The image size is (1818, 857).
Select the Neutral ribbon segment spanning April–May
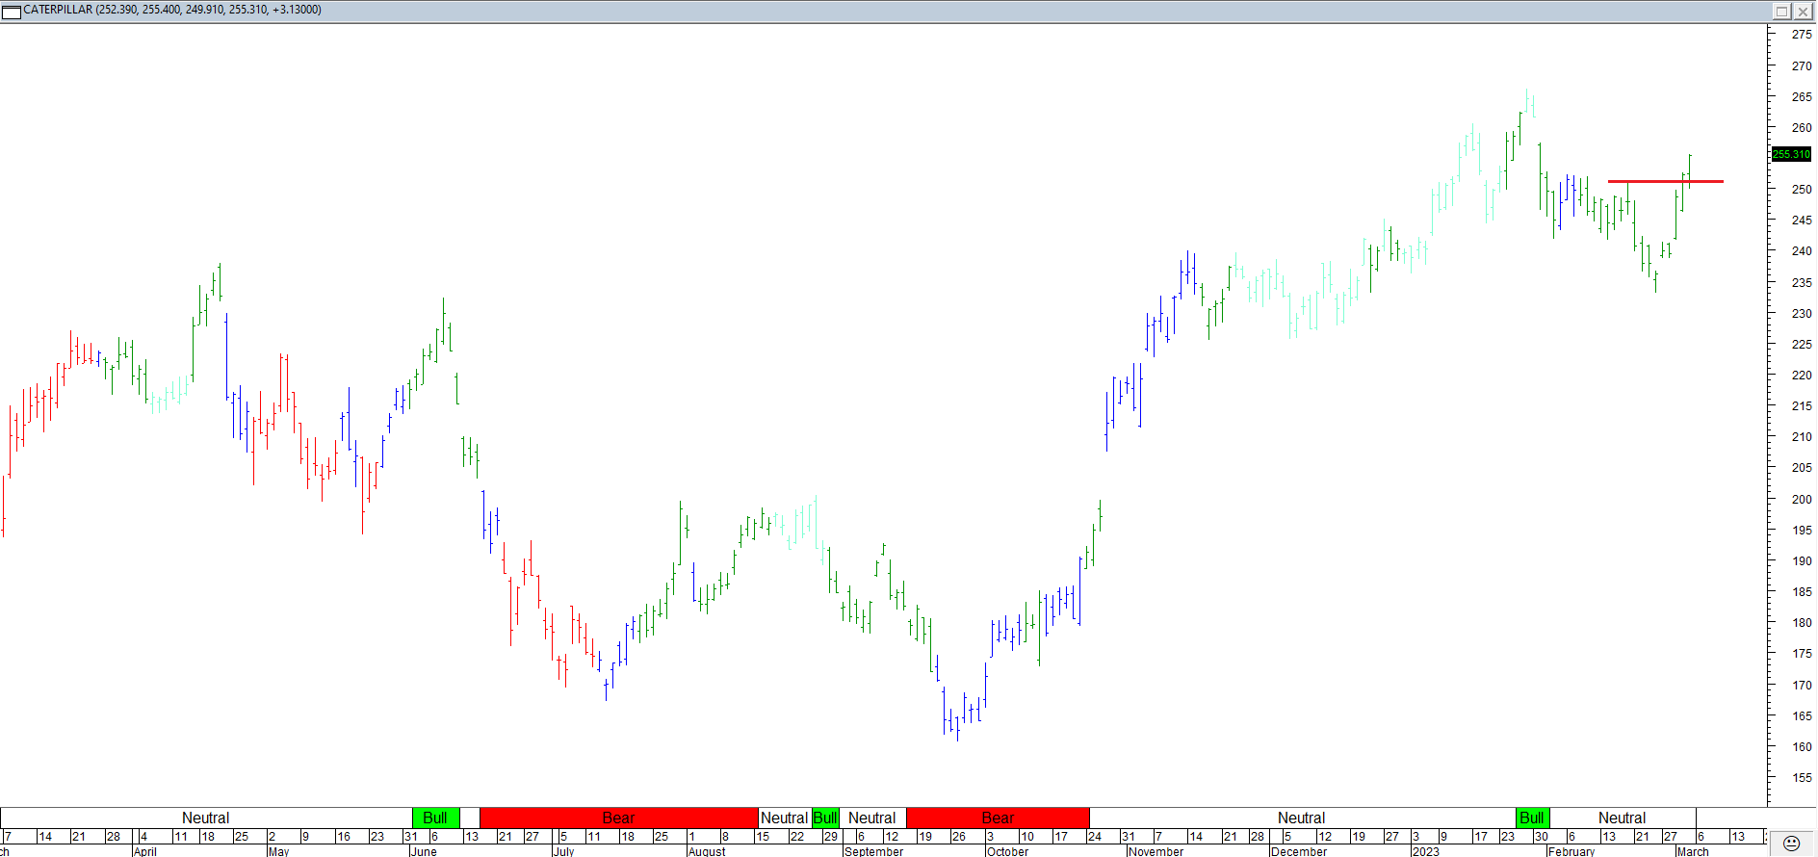point(206,818)
